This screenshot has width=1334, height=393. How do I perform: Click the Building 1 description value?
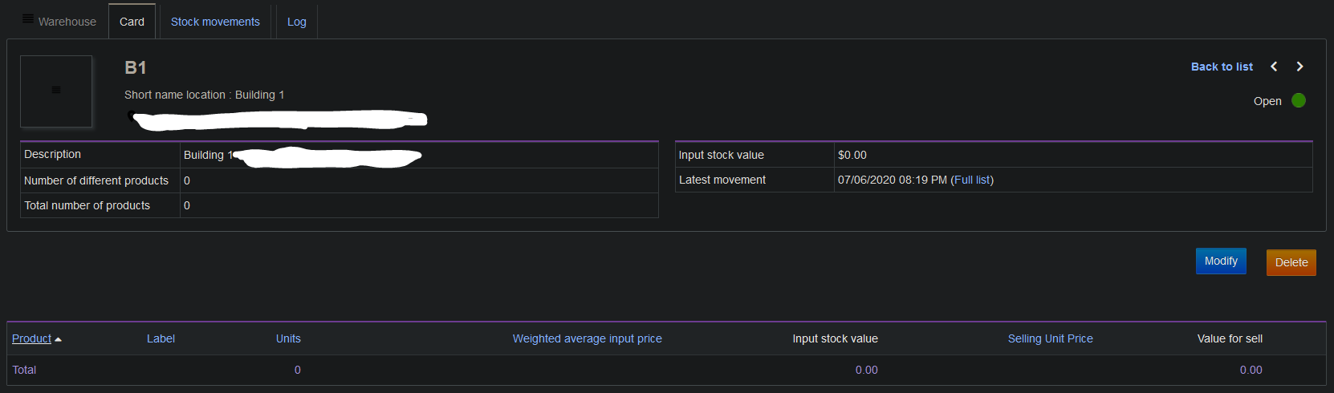click(x=208, y=155)
